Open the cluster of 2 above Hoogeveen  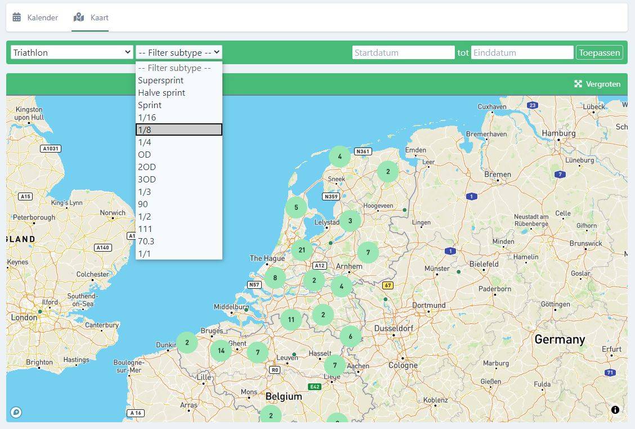coord(388,171)
